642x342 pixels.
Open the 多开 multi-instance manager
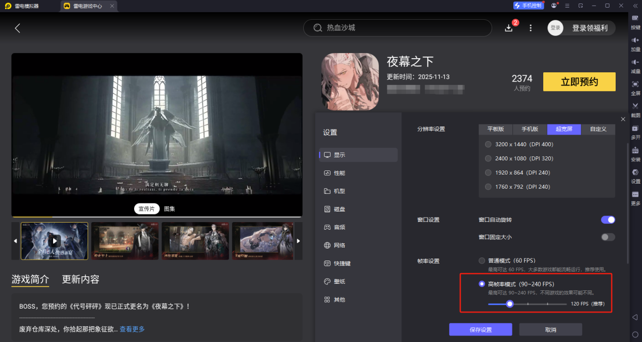[x=635, y=133]
